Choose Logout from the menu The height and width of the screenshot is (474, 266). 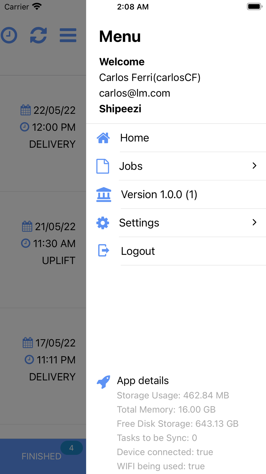pos(176,251)
